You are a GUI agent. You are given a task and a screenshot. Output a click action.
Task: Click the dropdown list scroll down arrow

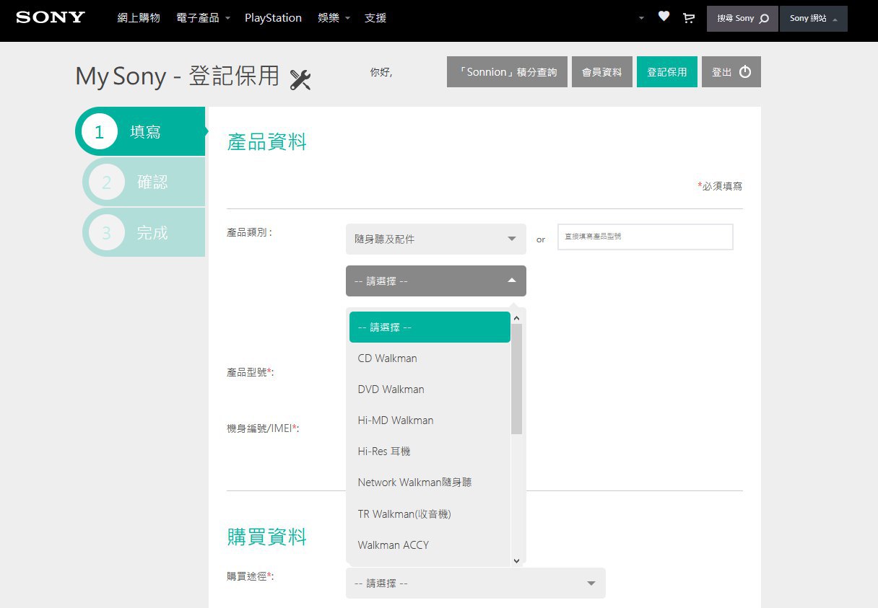(516, 560)
